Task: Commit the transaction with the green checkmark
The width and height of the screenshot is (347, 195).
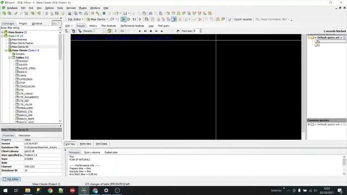Action: click(x=195, y=19)
